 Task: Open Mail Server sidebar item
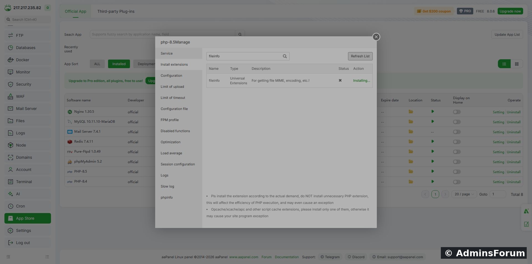tap(28, 109)
